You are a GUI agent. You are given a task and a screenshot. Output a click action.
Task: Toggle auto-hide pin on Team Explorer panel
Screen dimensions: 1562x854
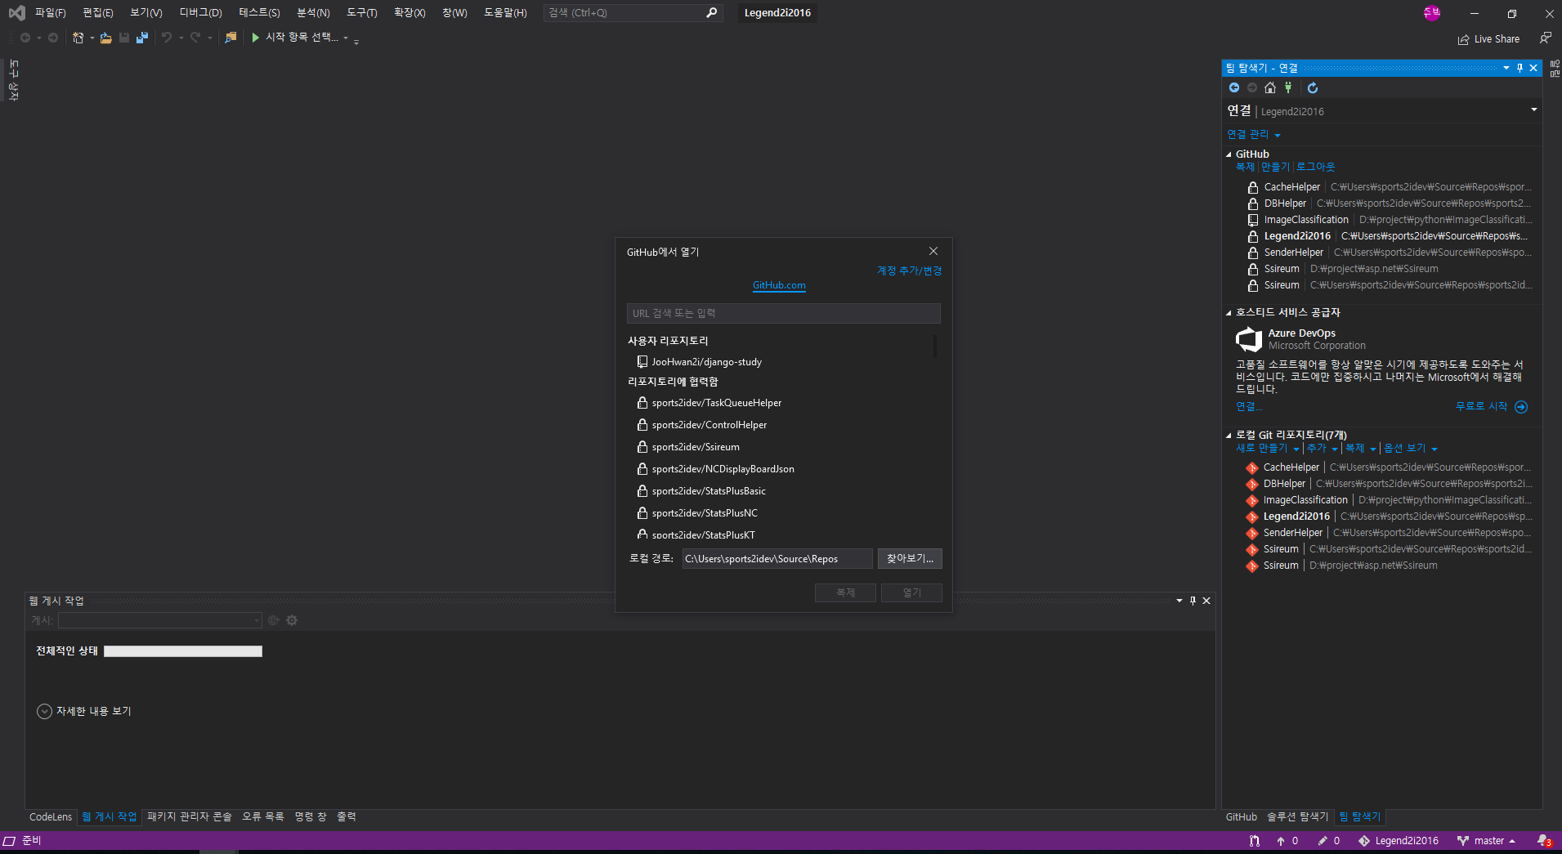coord(1519,68)
